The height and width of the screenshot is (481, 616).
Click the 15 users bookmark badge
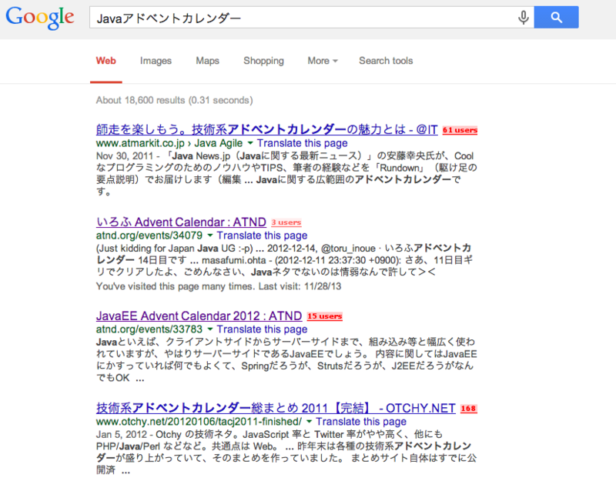[x=324, y=316]
